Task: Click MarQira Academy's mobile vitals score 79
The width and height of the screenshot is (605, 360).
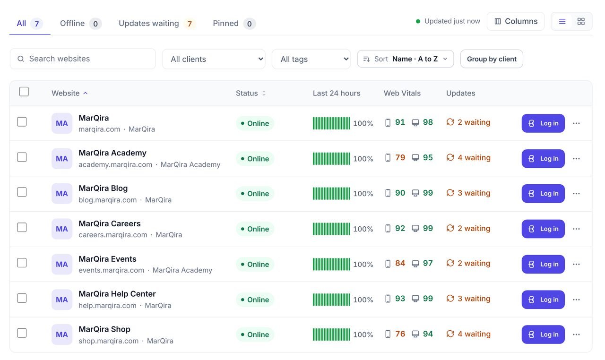Action: 400,157
